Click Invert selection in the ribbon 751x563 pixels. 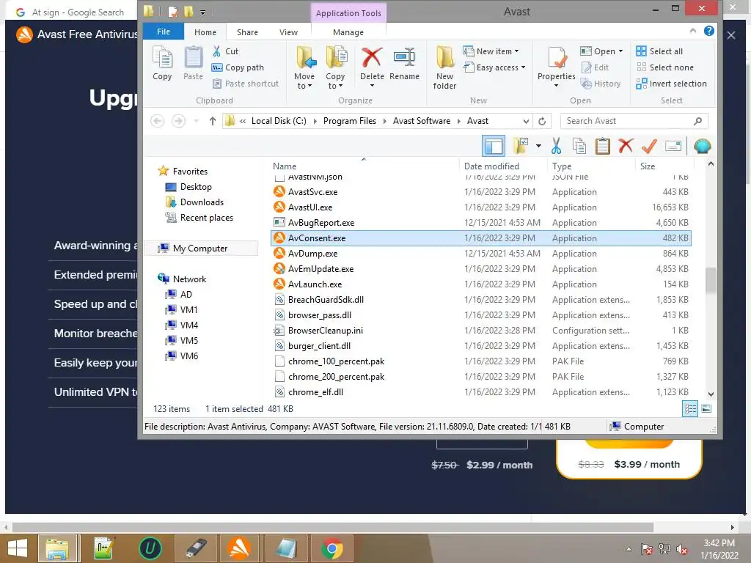[672, 84]
